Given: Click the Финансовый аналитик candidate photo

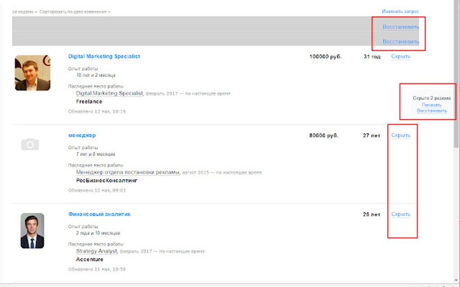Looking at the screenshot, I should pyautogui.click(x=32, y=230).
